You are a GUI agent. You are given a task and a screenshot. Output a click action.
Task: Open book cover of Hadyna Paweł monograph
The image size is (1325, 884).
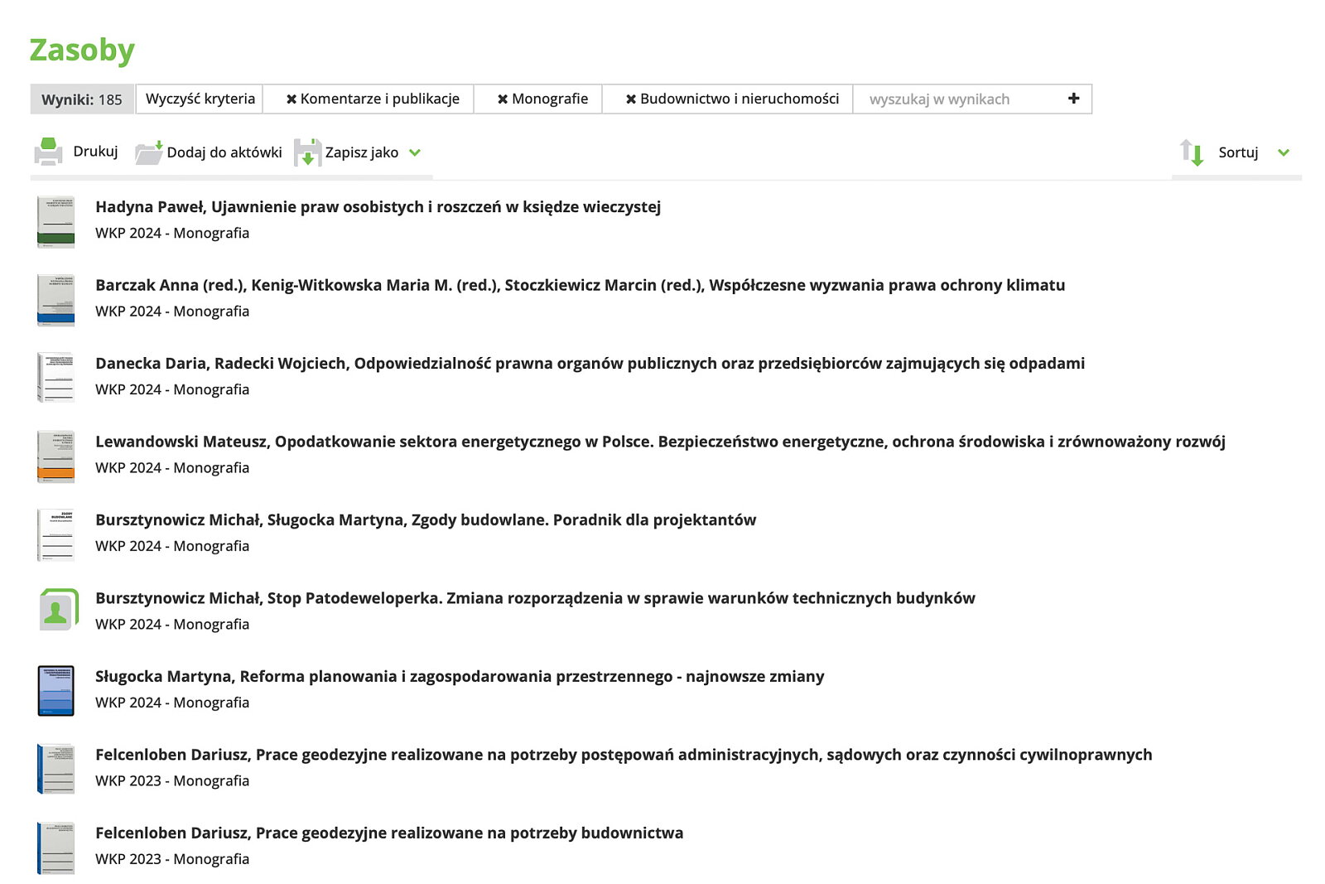tap(55, 222)
